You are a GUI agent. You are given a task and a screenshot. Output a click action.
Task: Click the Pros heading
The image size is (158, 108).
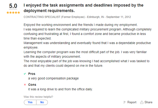click(32, 74)
